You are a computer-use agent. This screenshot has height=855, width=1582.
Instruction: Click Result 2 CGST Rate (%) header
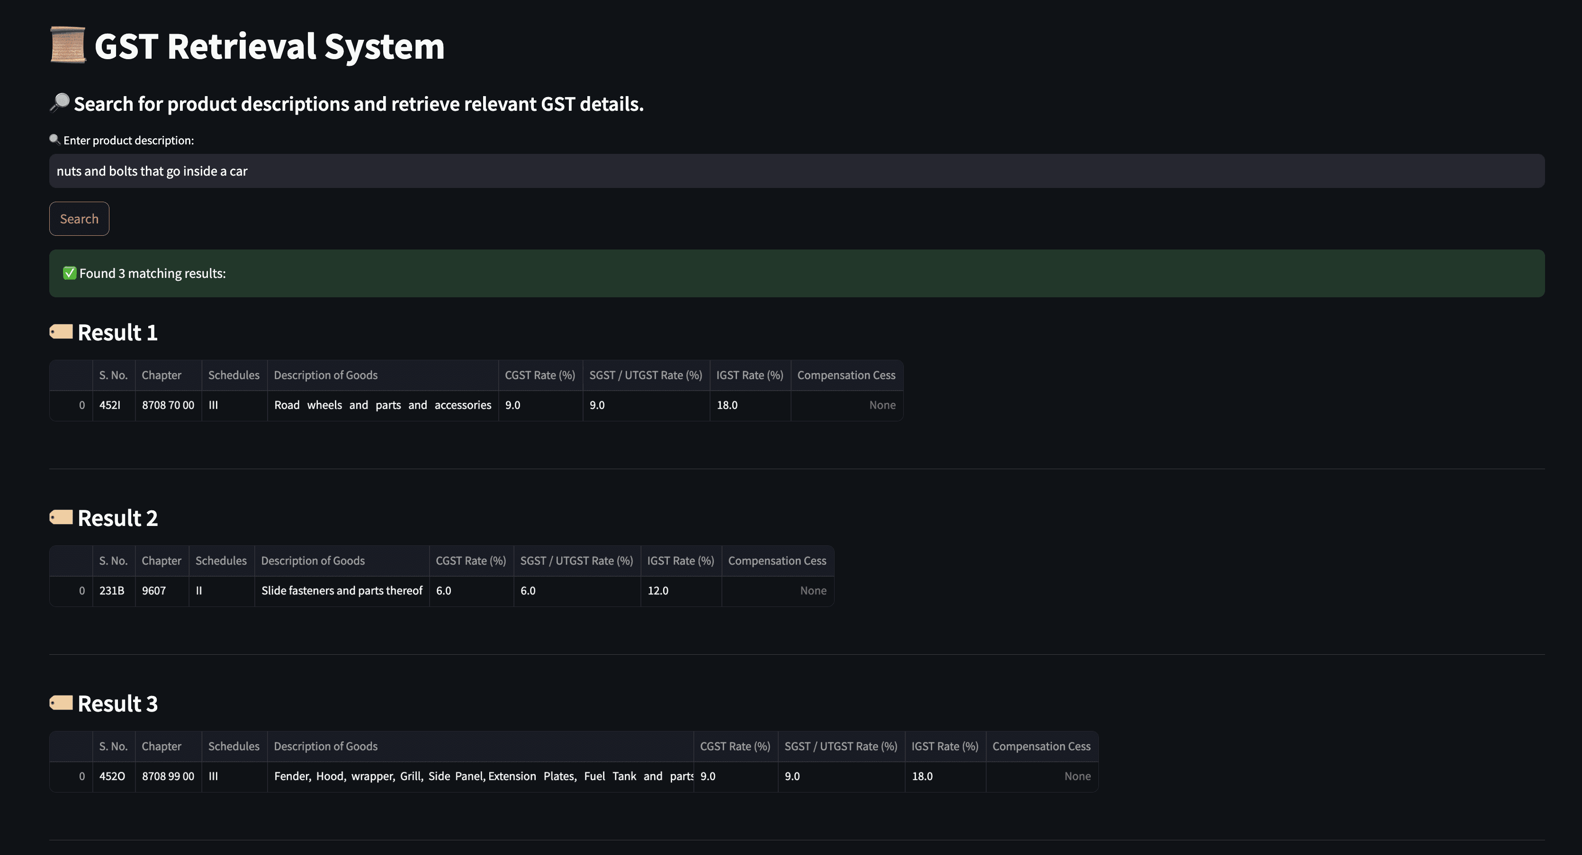point(471,561)
